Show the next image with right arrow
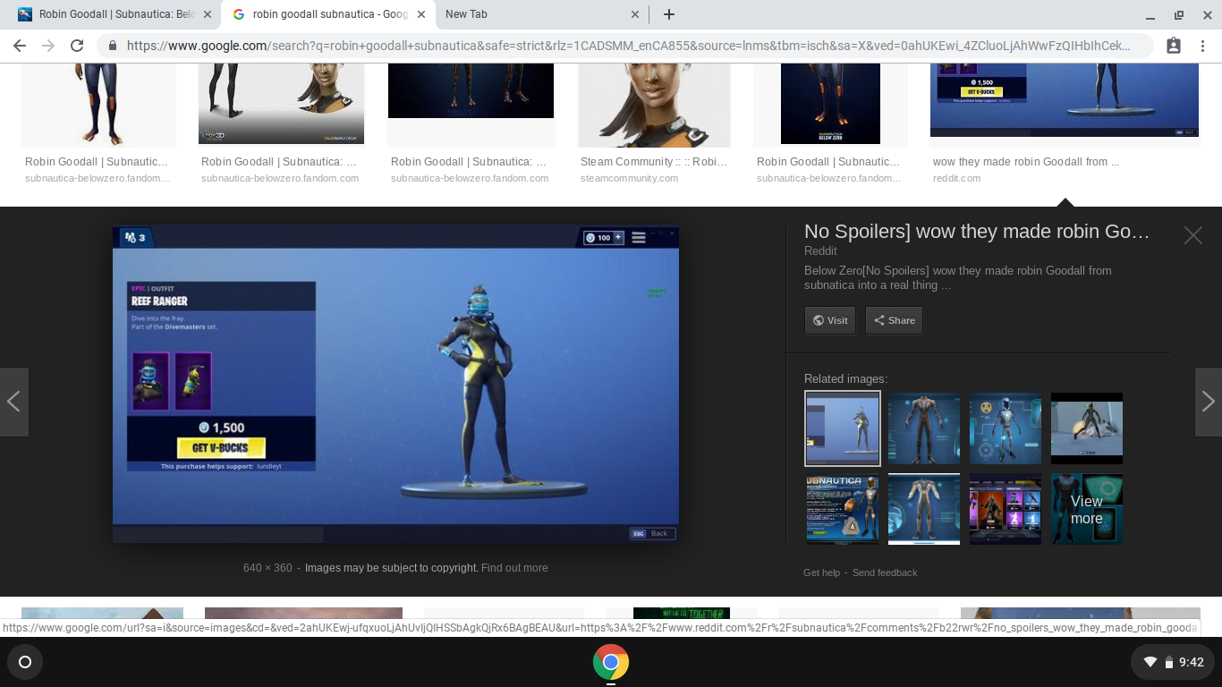The image size is (1222, 687). (x=1208, y=402)
